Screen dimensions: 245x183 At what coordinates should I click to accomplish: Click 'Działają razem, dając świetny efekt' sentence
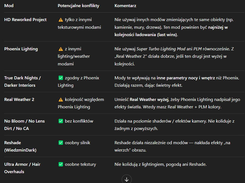(148, 85)
